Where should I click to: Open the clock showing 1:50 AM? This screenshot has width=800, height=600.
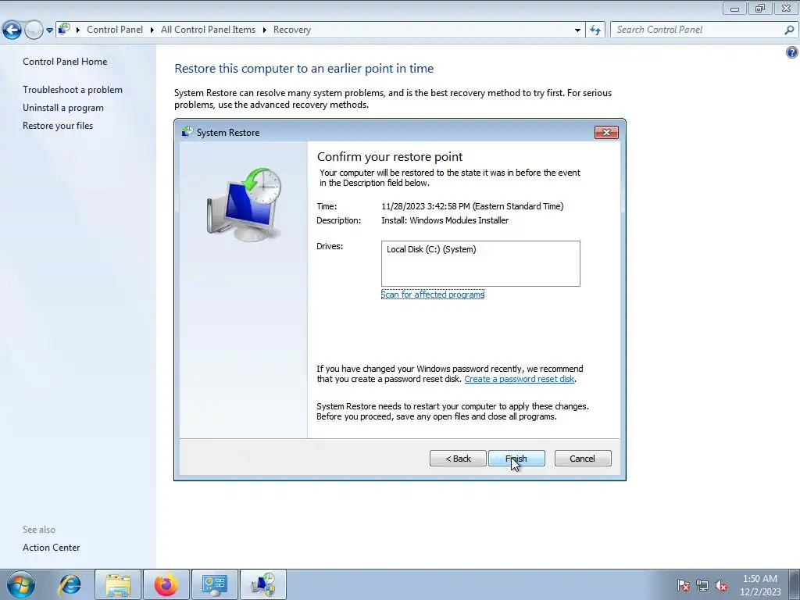(760, 585)
